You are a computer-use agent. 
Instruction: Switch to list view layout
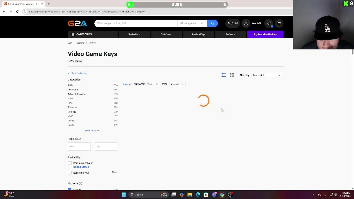pyautogui.click(x=224, y=75)
